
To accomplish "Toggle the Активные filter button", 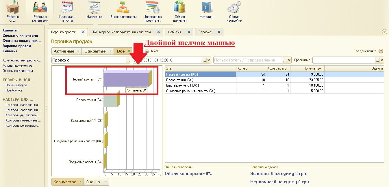I will (66, 51).
